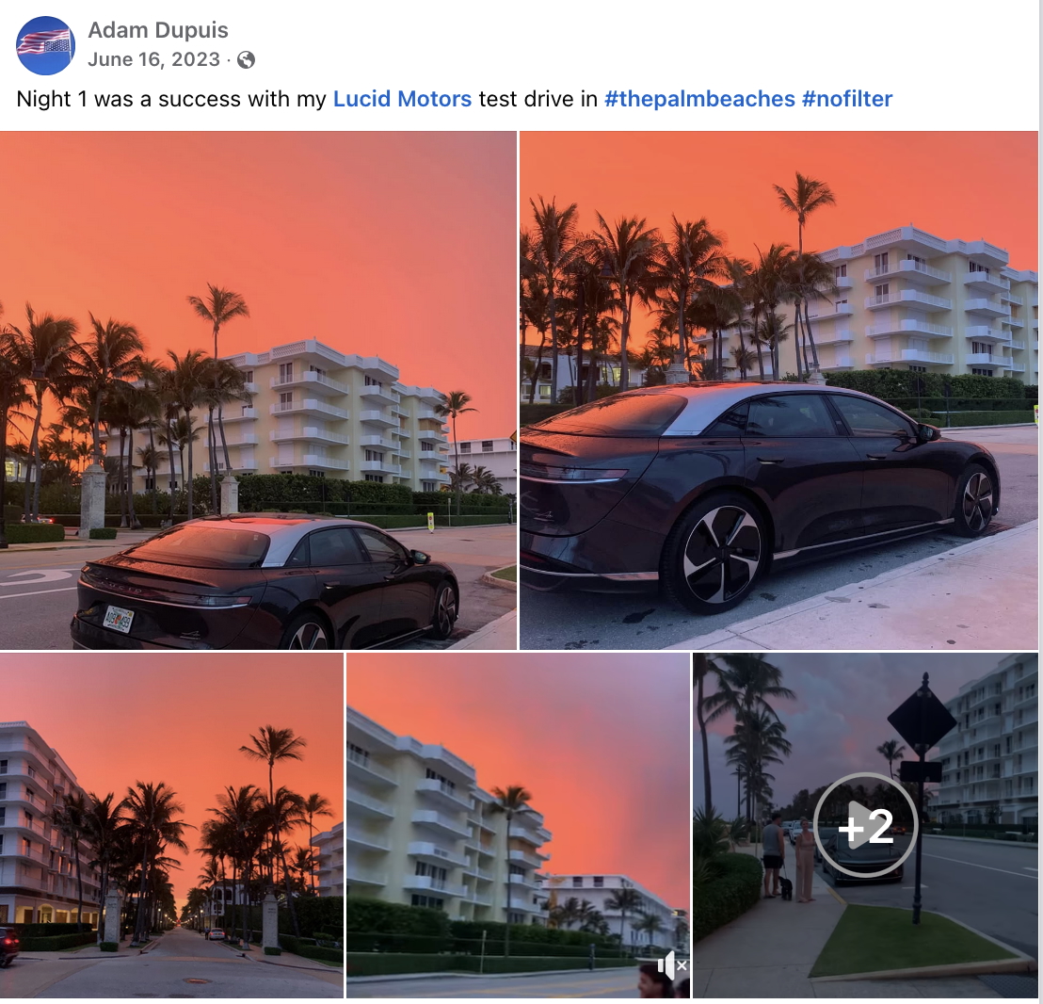1043x1004 pixels.
Task: Click the license plate in the first photo
Action: point(119,620)
